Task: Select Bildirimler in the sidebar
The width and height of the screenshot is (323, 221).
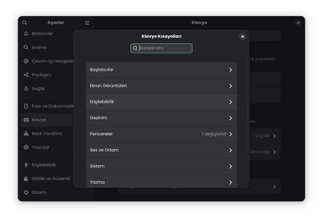Action: click(x=47, y=34)
